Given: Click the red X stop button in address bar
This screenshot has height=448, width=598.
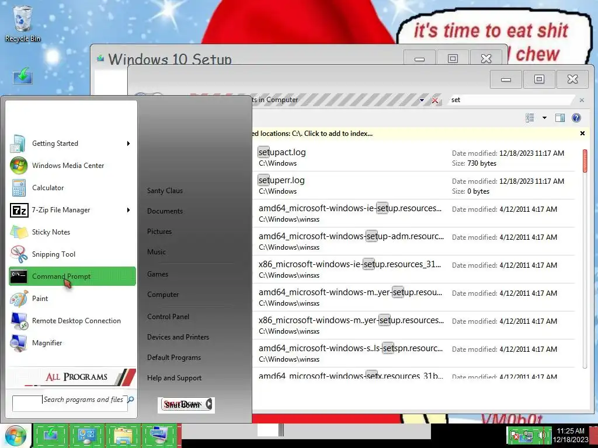Looking at the screenshot, I should (434, 100).
